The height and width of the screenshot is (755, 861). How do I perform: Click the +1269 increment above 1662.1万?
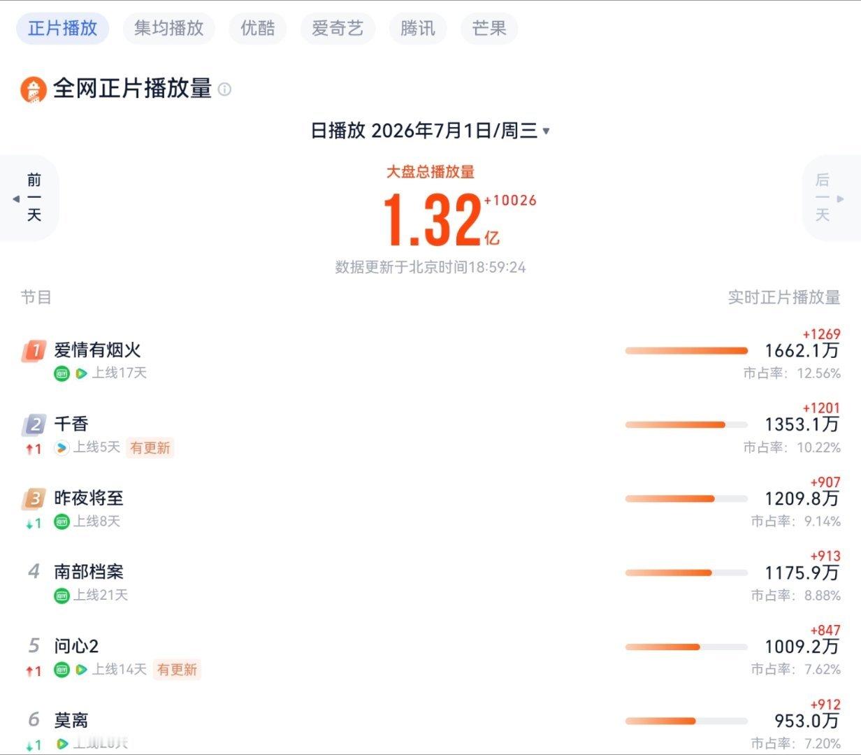[821, 334]
